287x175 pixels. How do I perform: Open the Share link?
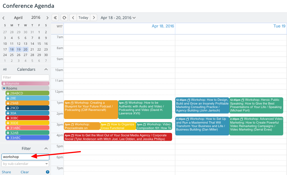tap(6, 172)
